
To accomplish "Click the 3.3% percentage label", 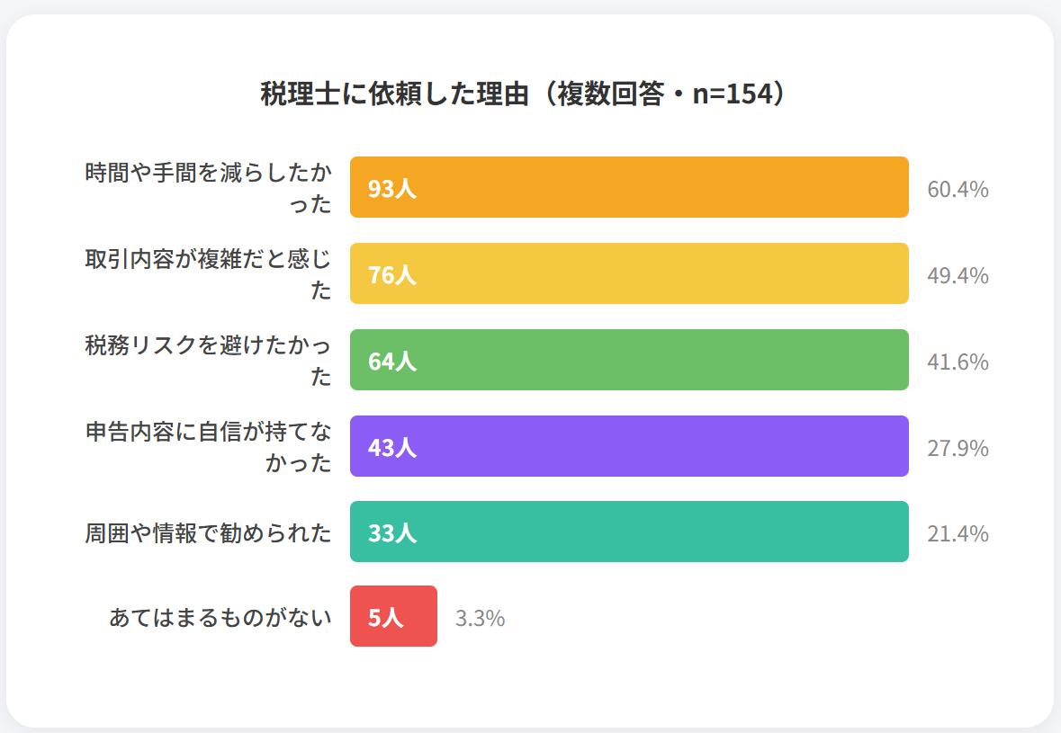I will pos(480,619).
